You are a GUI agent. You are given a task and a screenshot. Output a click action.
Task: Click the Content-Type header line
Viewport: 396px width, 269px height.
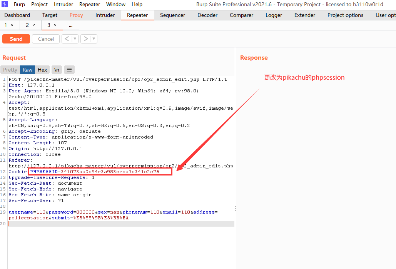point(81,137)
